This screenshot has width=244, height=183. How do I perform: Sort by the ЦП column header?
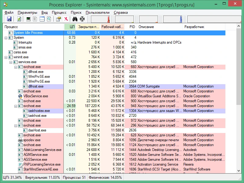pos(70,27)
